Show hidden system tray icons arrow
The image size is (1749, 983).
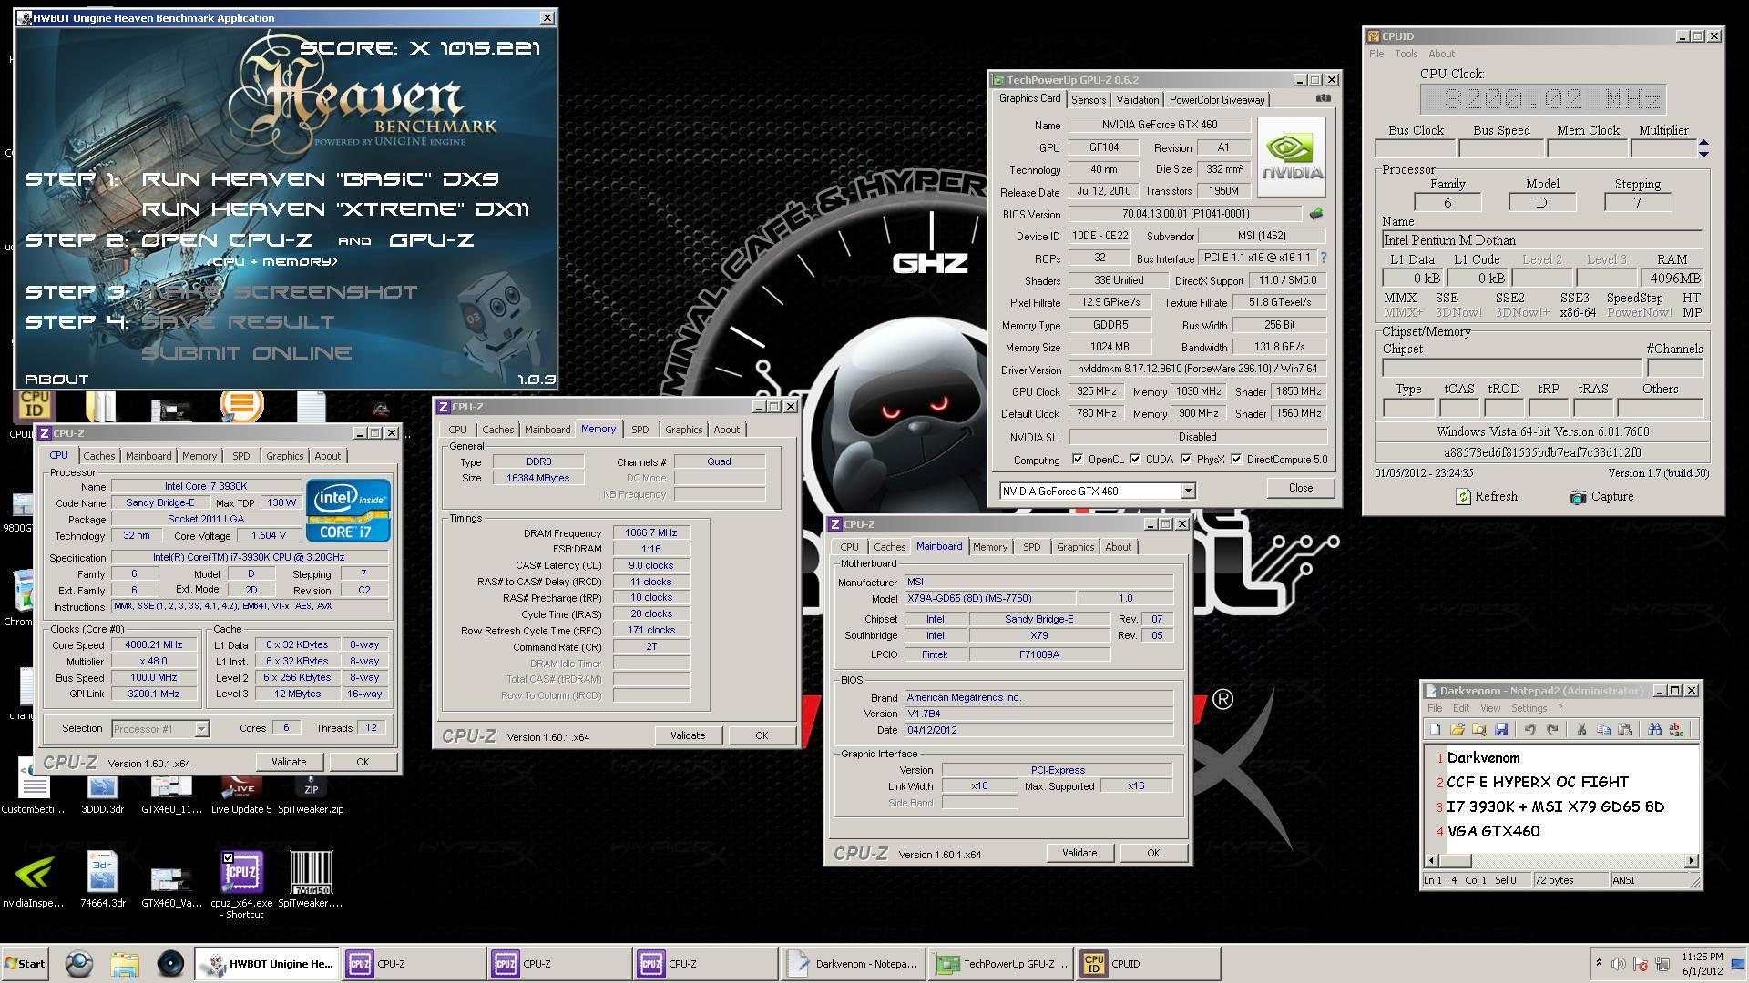(1599, 963)
